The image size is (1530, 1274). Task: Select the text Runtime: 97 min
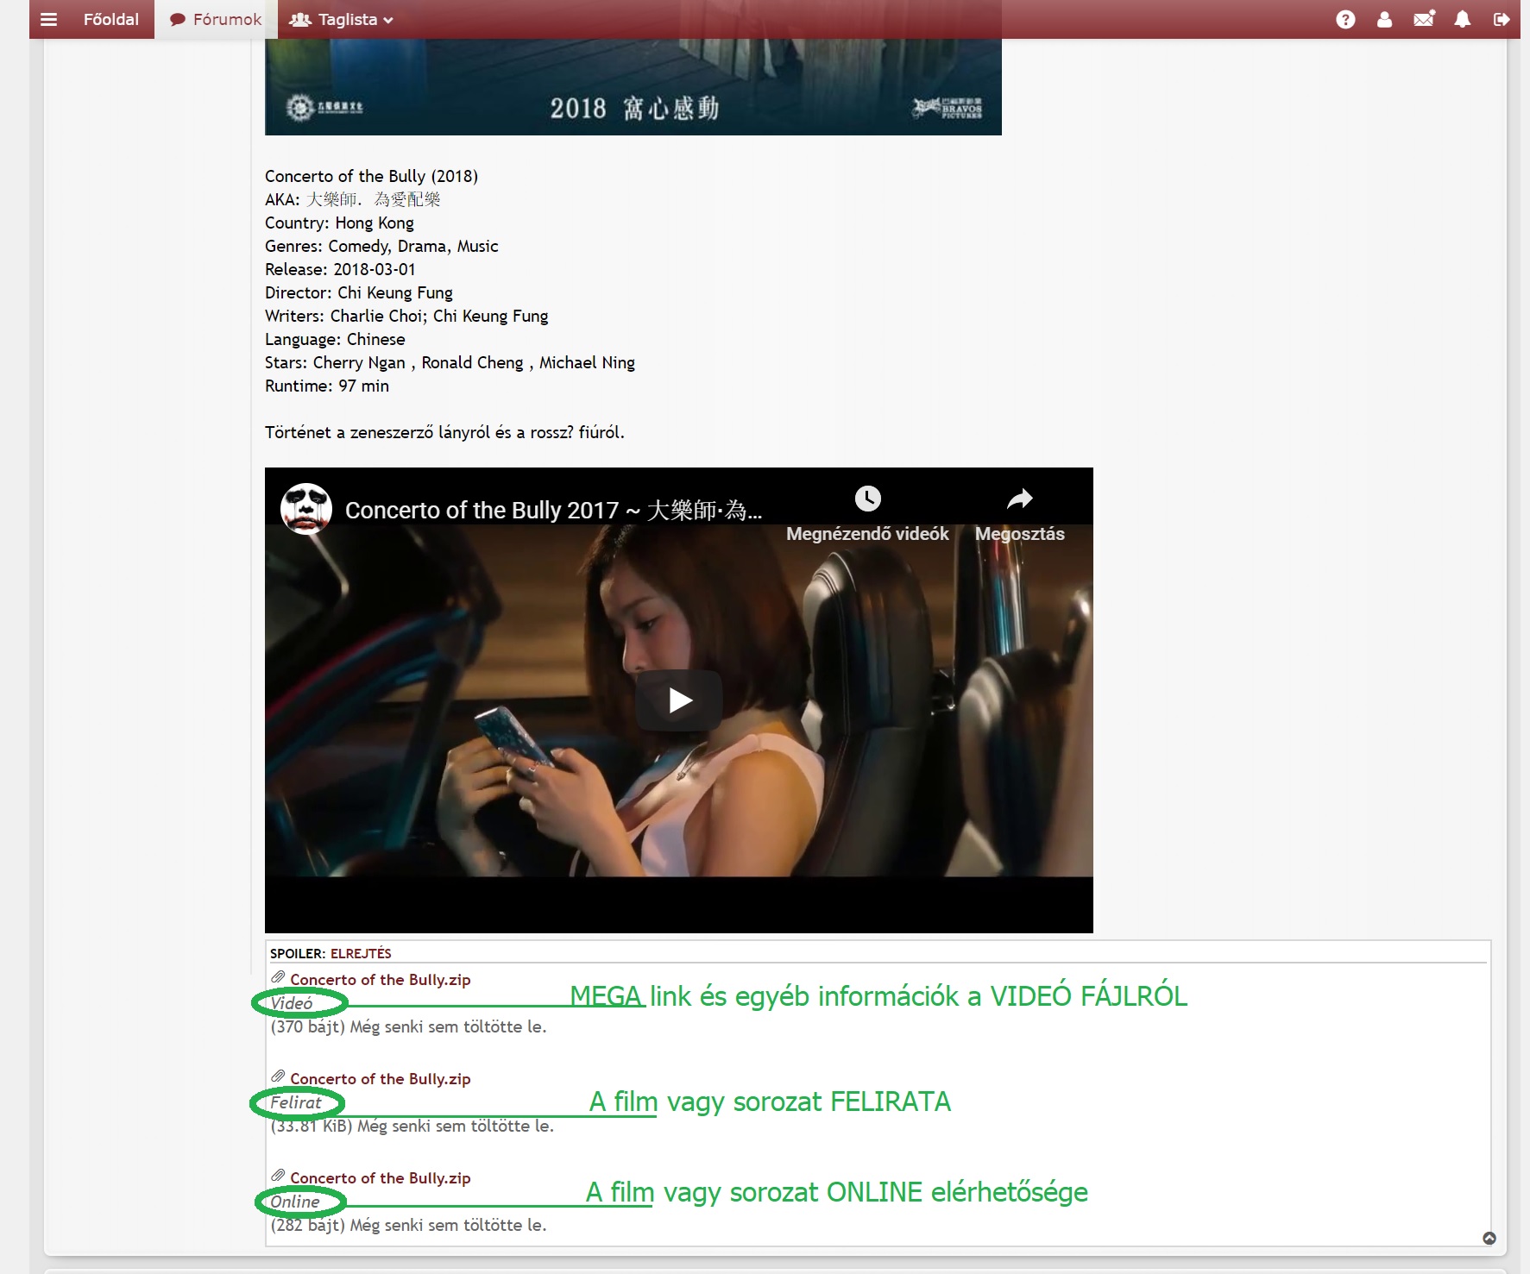[327, 386]
